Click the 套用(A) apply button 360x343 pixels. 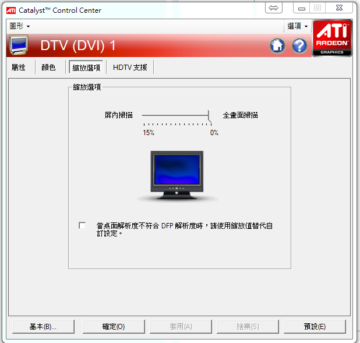coord(181,327)
